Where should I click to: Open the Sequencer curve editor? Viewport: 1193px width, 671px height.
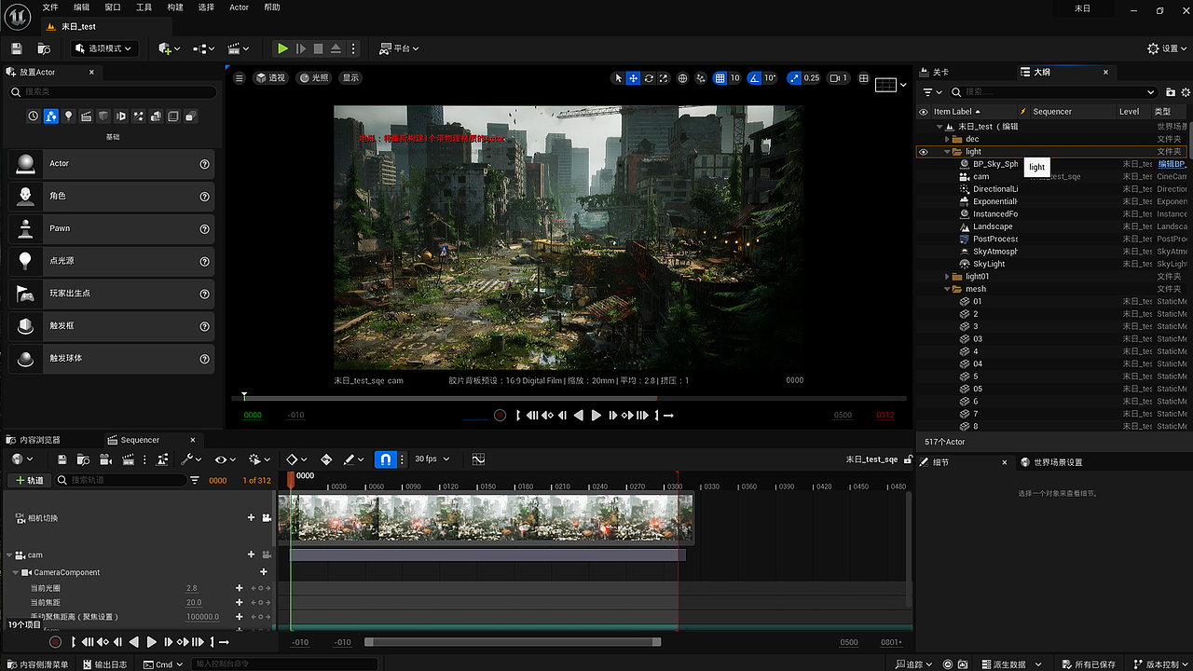pos(479,459)
